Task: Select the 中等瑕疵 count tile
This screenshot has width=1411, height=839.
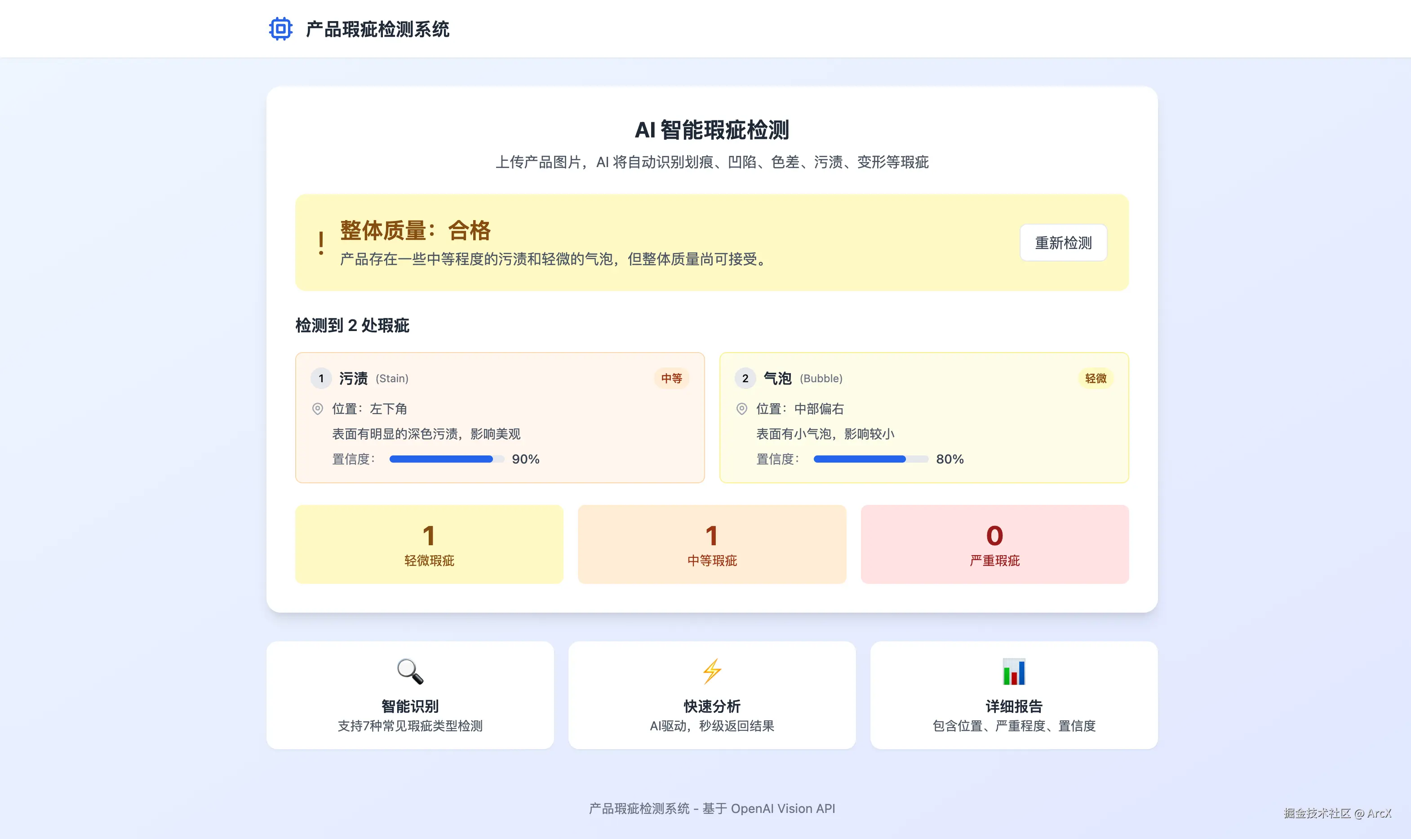Action: point(712,544)
